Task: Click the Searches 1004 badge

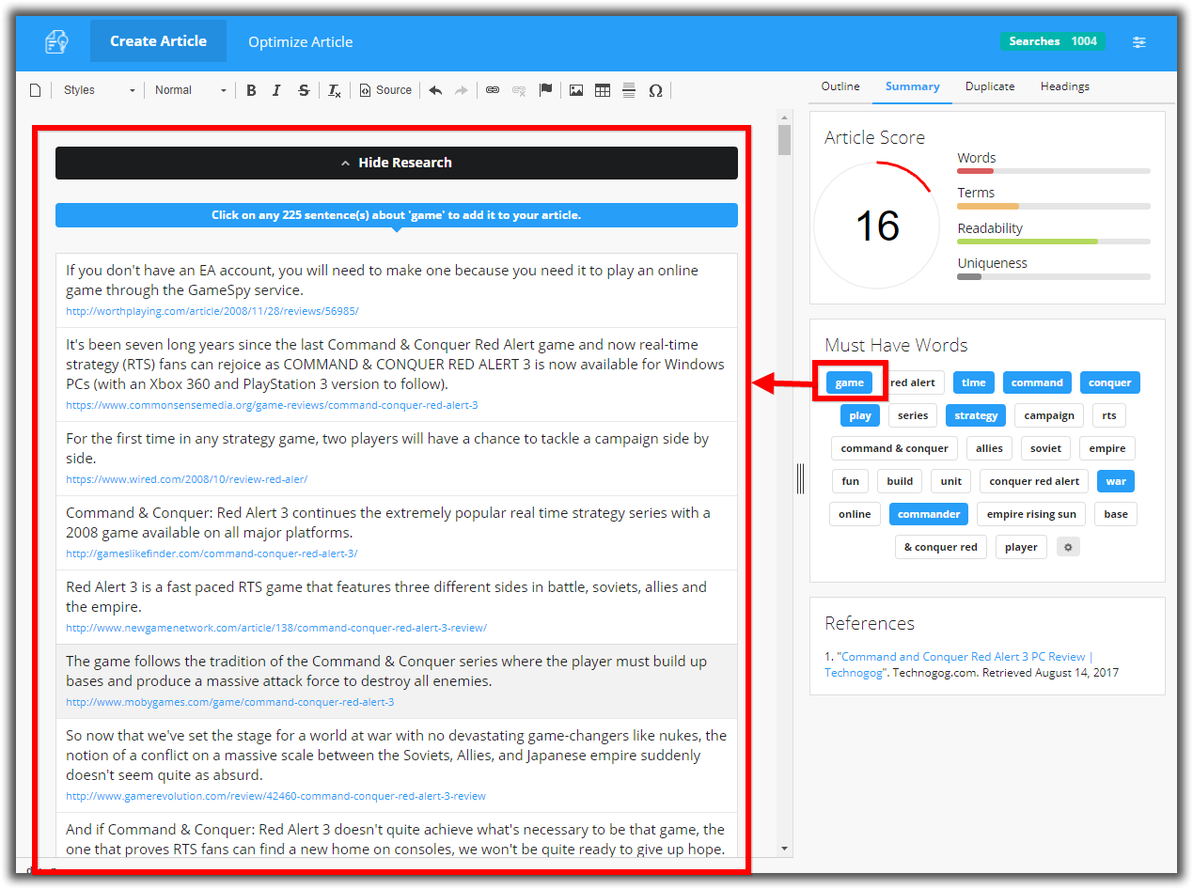Action: click(x=1053, y=41)
